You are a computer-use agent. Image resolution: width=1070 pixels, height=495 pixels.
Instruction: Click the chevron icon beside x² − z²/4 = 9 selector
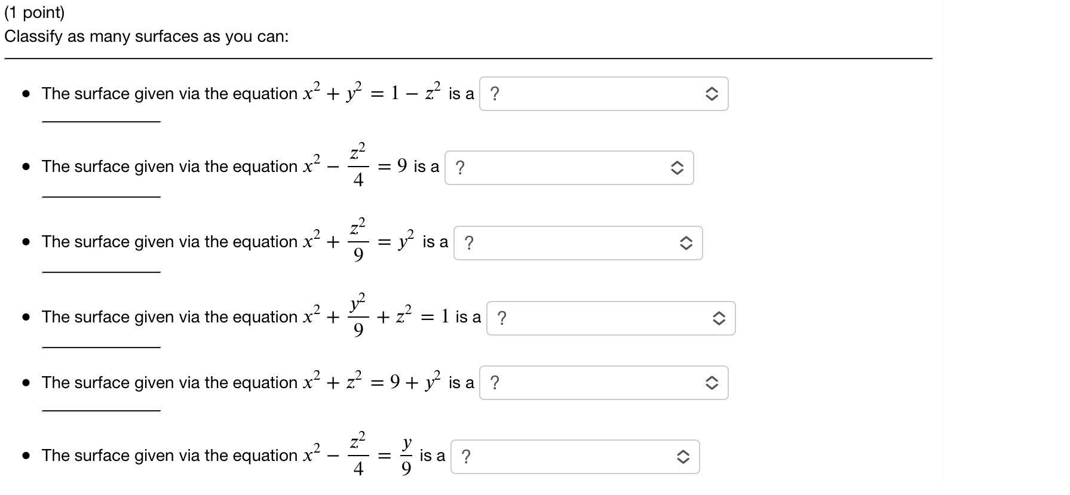coord(678,168)
